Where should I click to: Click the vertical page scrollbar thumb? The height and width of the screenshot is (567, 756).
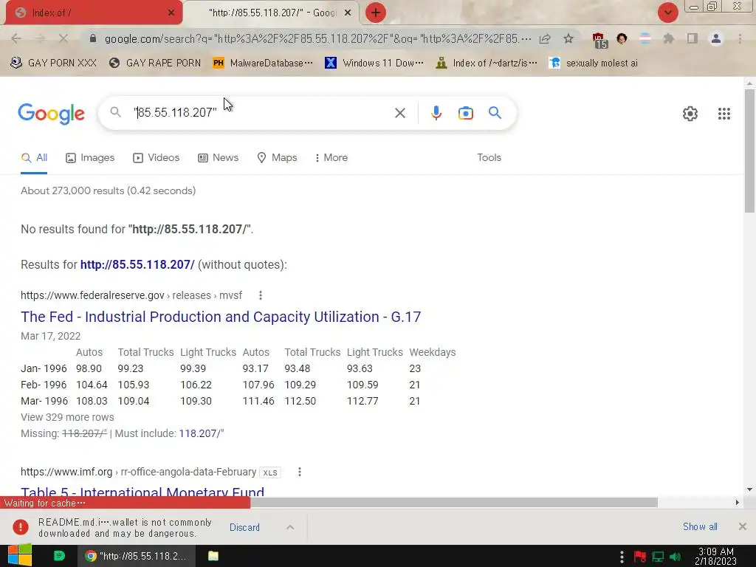pos(749,151)
